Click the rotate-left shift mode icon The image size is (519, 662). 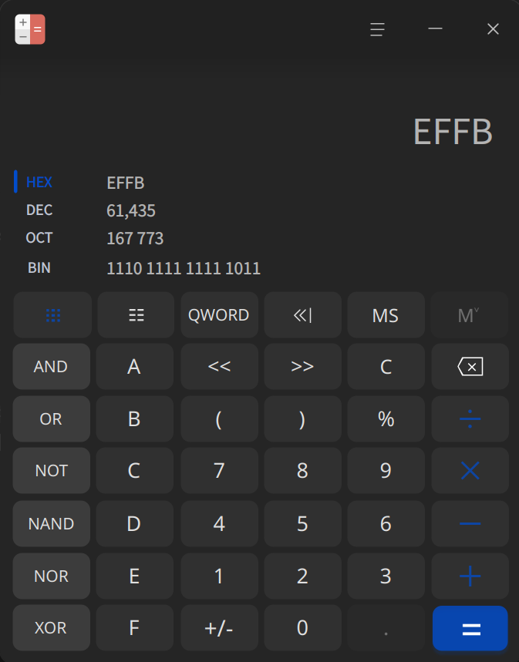302,315
